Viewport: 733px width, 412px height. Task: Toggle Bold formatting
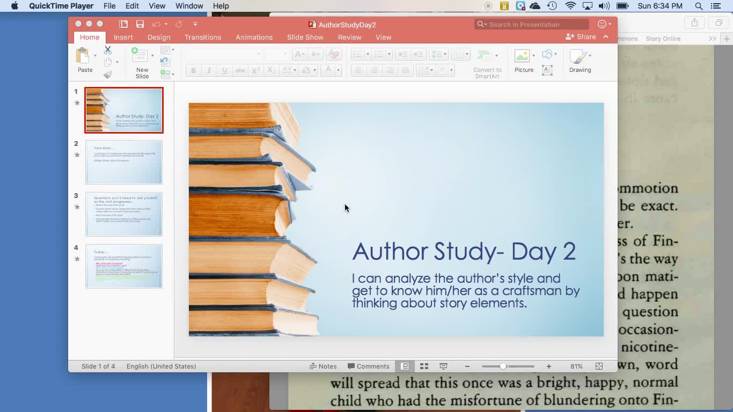(193, 70)
